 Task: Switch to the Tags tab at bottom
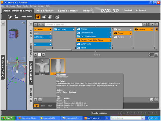click(x=50, y=106)
